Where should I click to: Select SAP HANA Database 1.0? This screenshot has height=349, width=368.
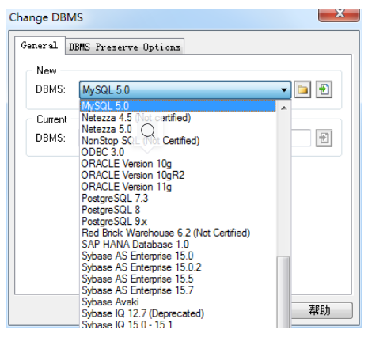point(177,245)
